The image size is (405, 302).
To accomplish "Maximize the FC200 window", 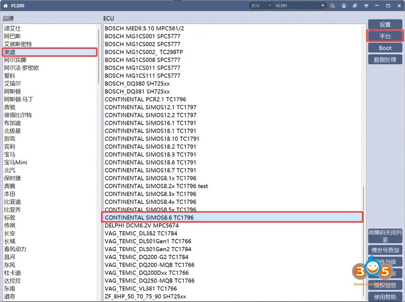I will [388, 6].
